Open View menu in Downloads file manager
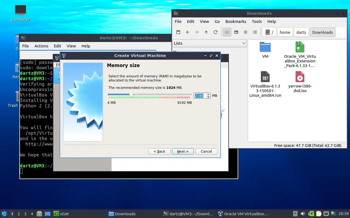 204,21
